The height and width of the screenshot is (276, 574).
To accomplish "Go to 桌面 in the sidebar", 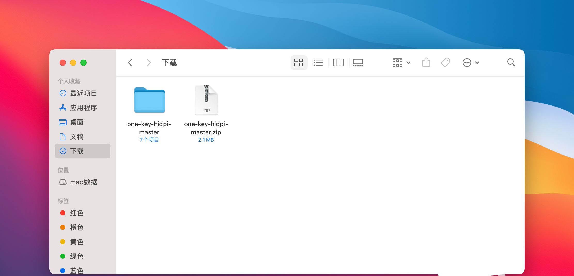I will point(77,122).
